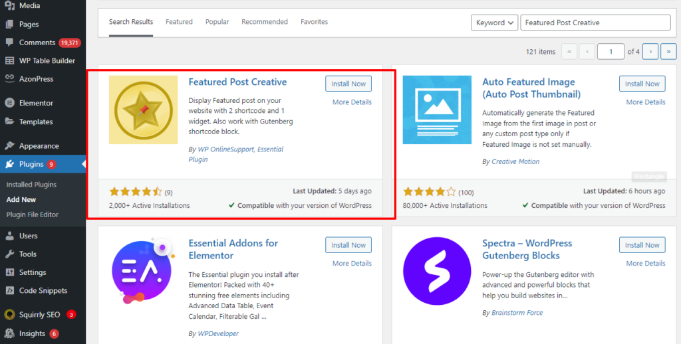
Task: Click the Appearance paintbrush icon
Action: (9, 145)
